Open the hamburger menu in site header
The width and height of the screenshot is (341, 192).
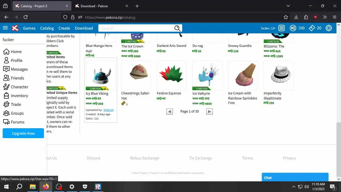point(5,28)
